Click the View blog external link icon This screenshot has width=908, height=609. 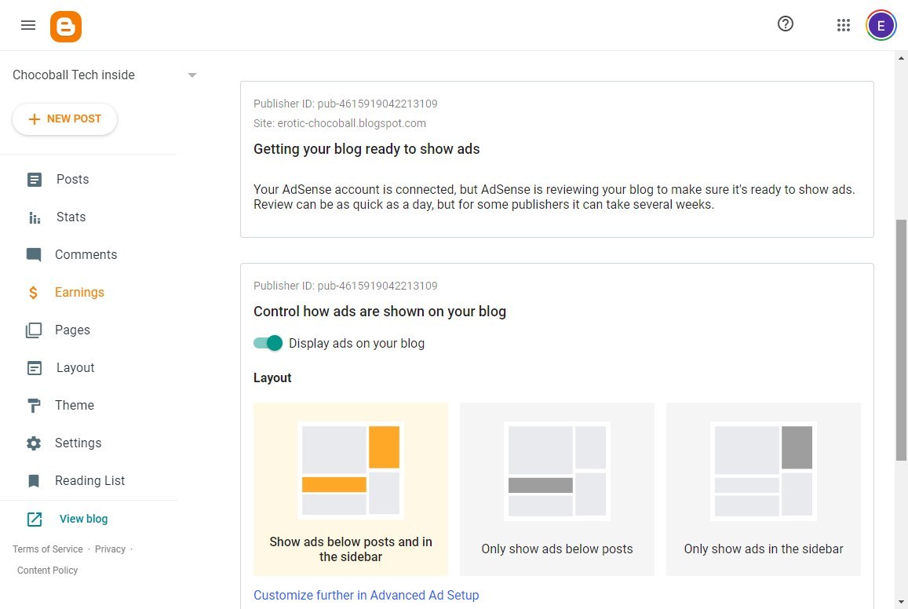tap(35, 520)
